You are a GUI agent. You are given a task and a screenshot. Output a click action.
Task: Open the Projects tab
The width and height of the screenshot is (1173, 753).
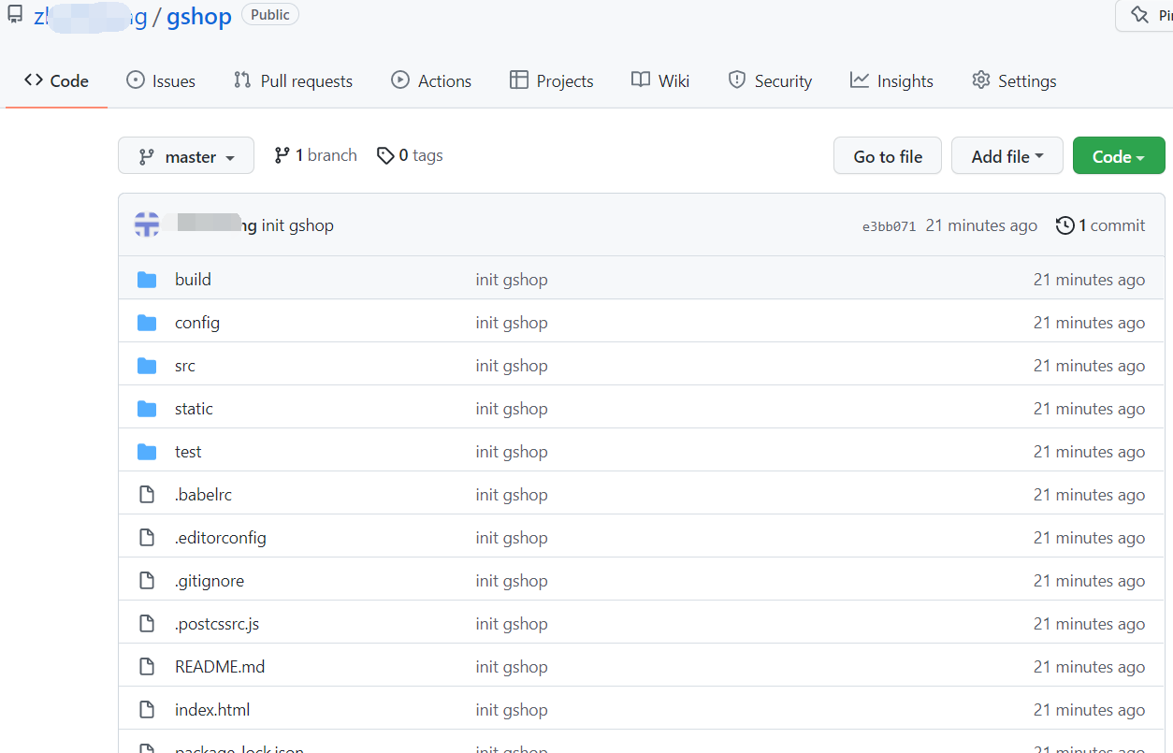tap(552, 81)
